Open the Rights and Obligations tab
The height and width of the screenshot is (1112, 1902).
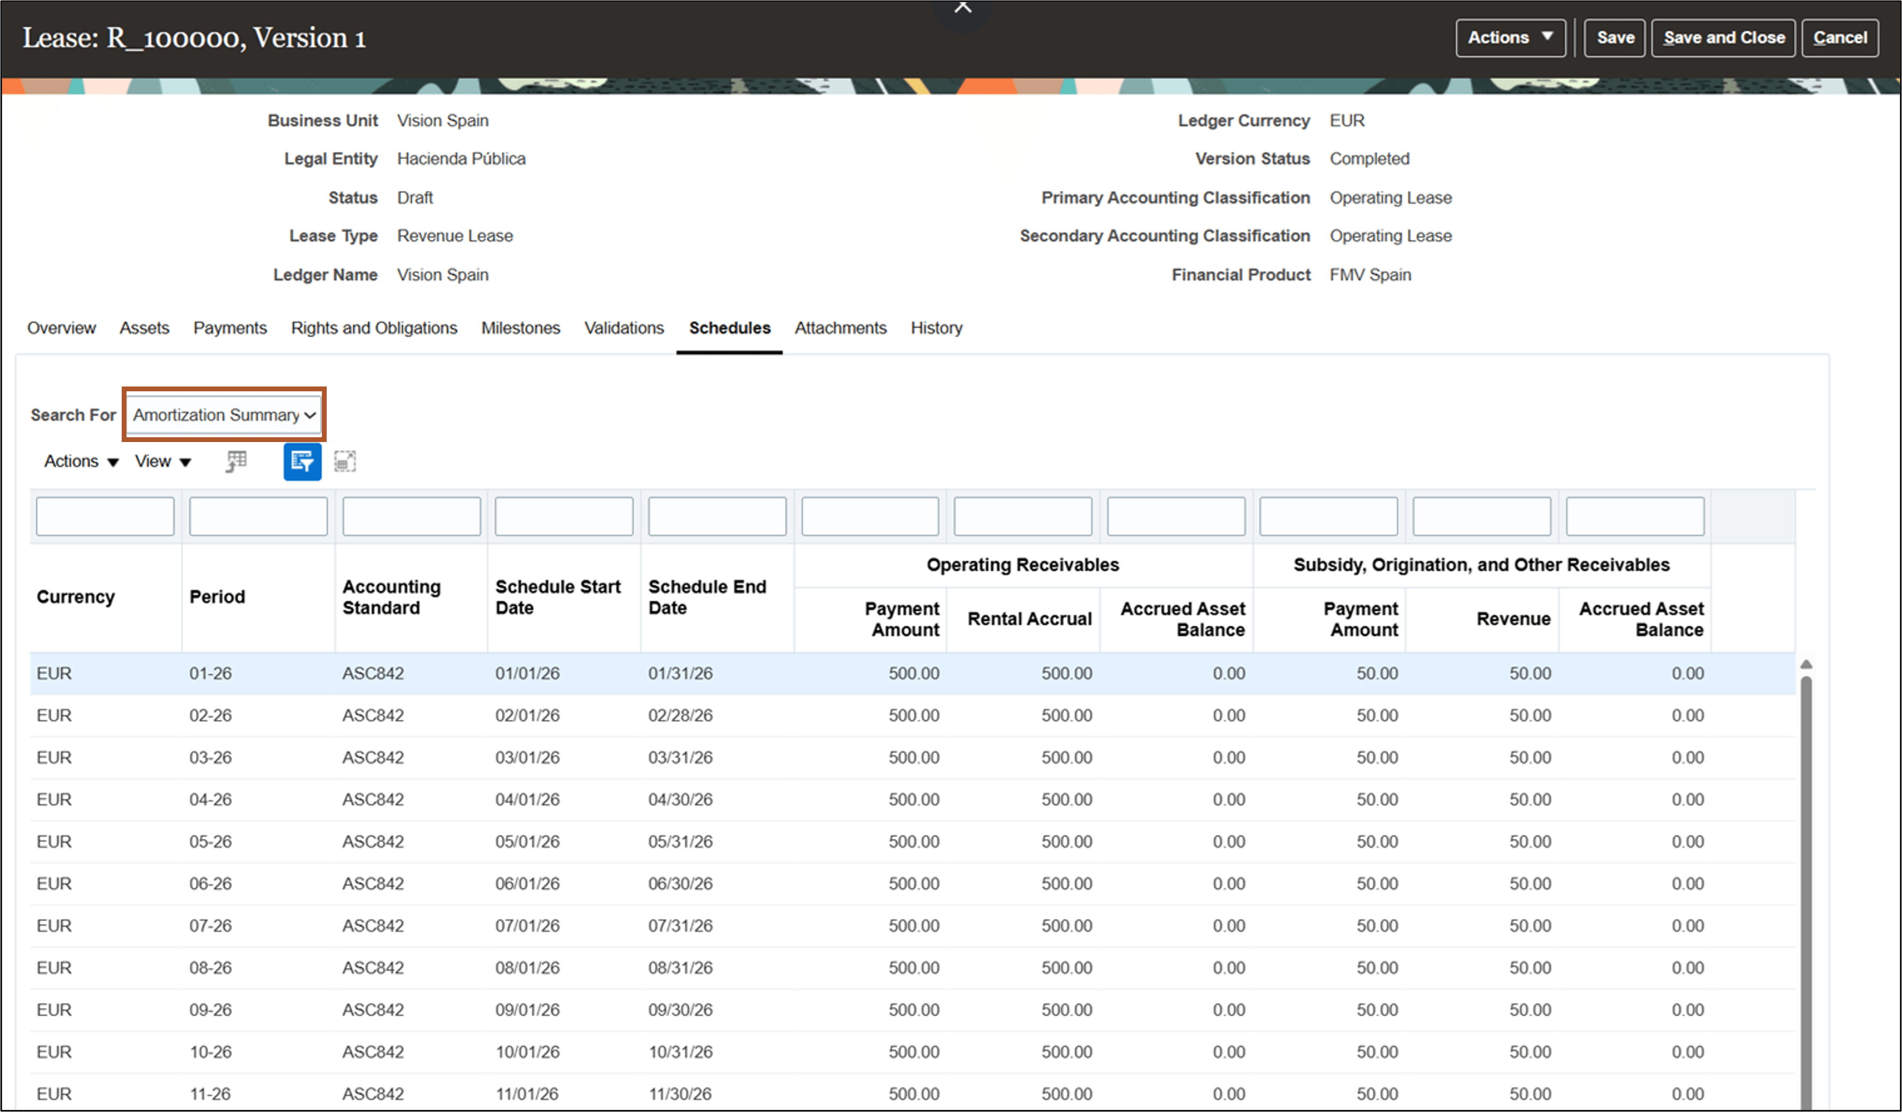click(x=374, y=328)
